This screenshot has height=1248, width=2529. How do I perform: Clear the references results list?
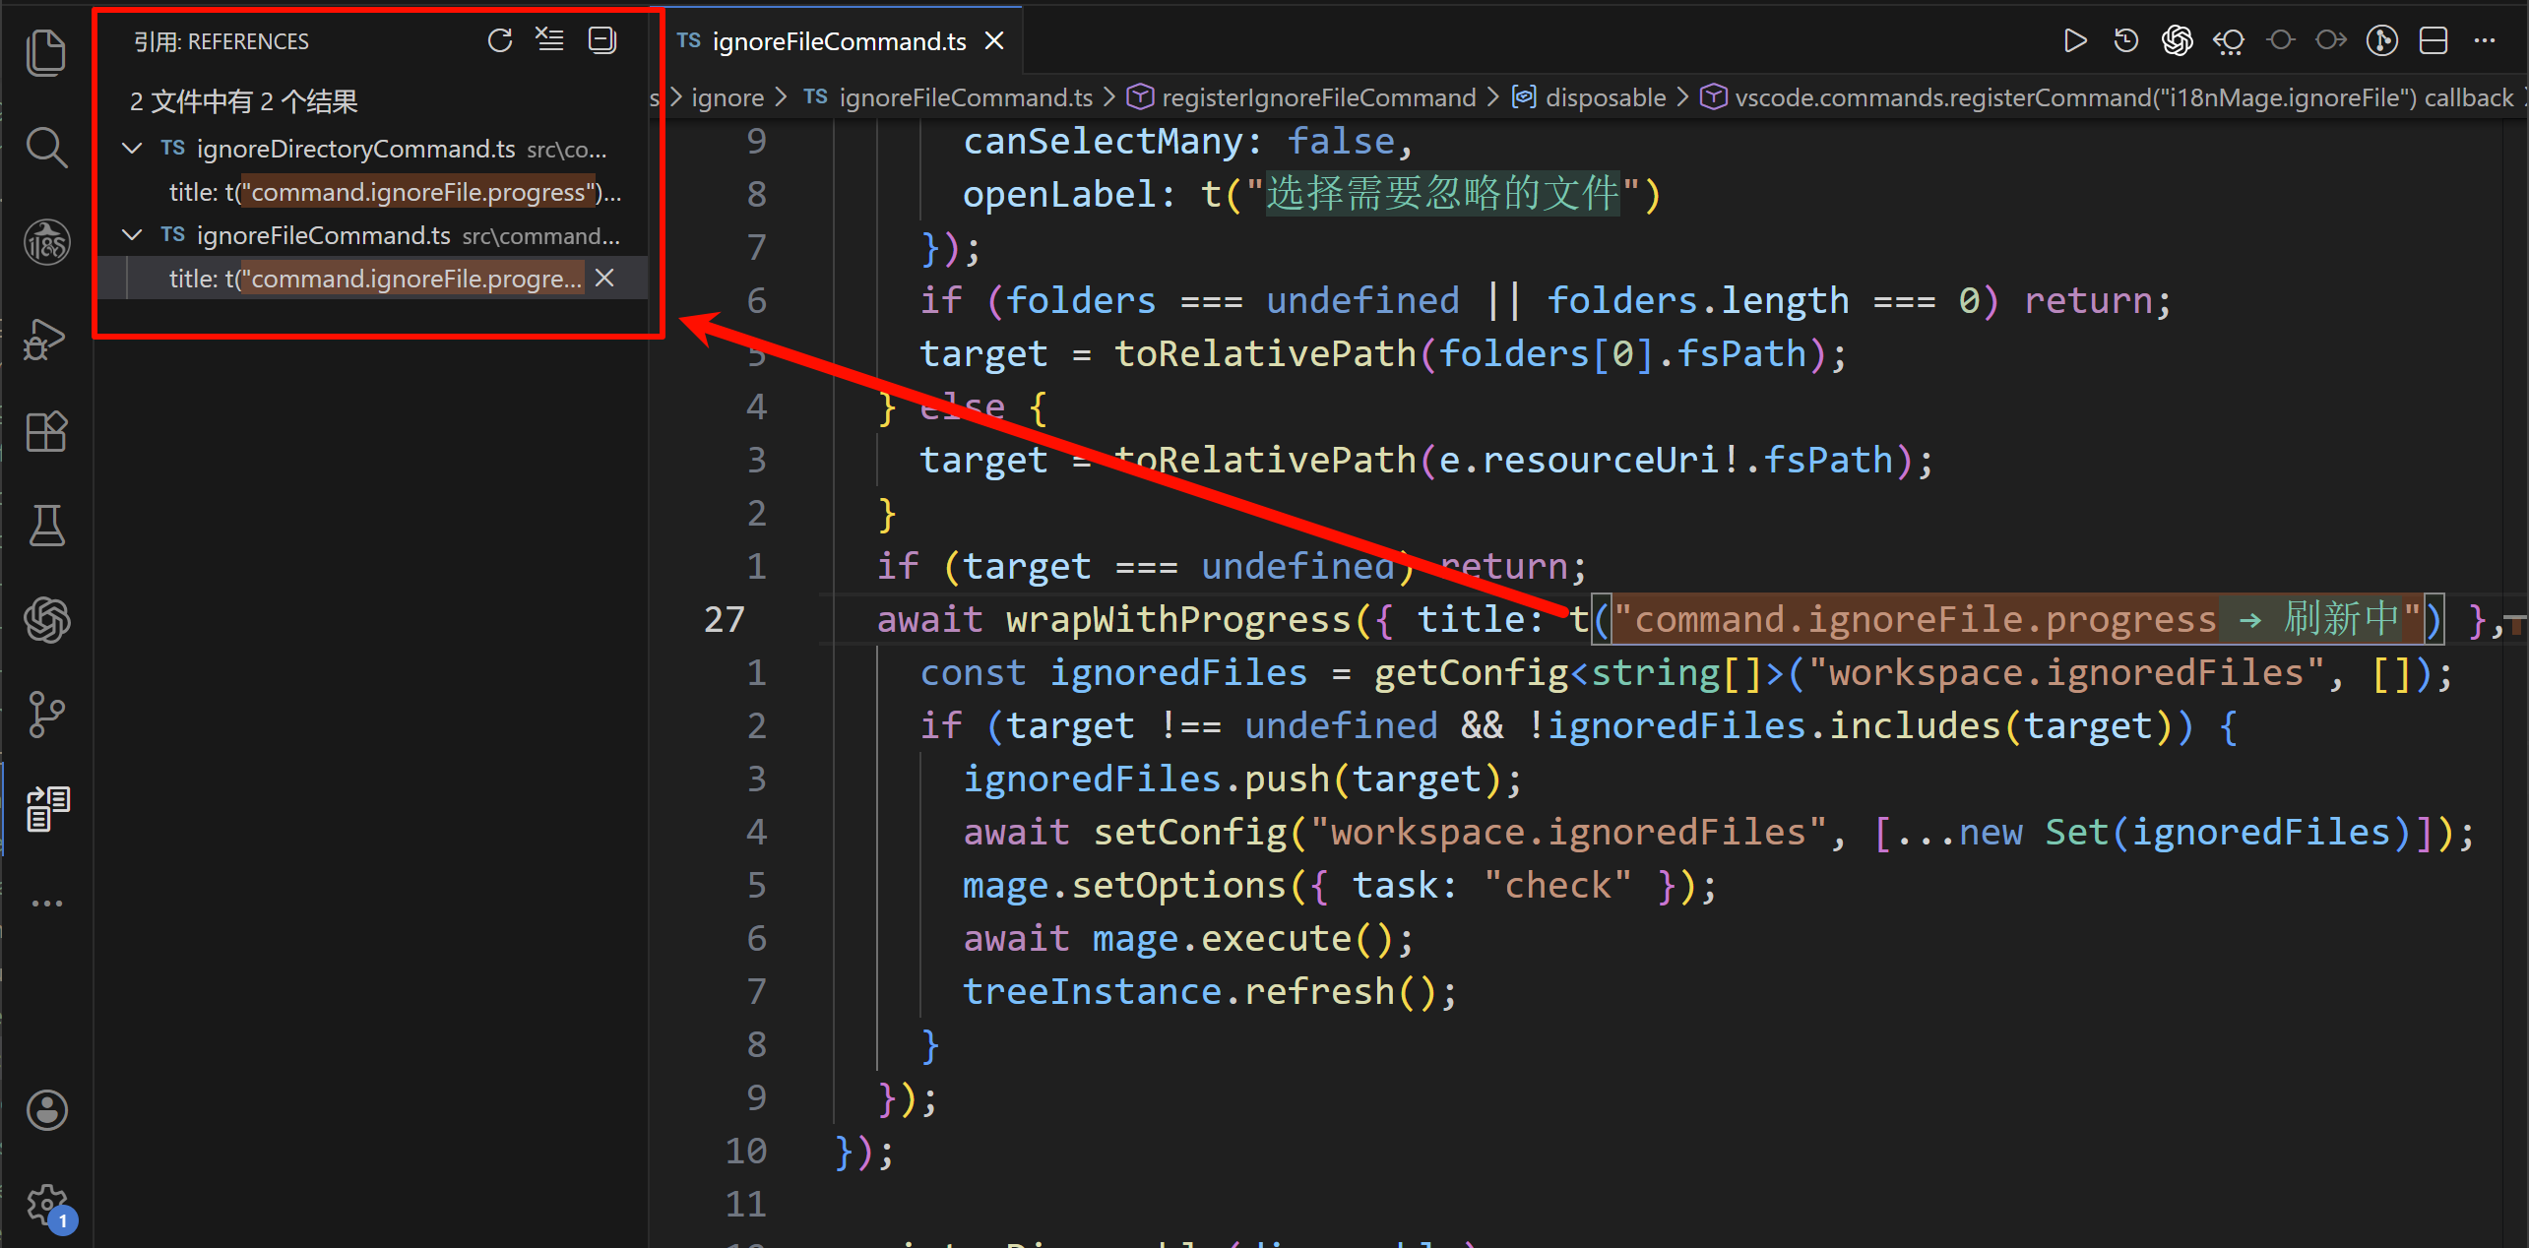[x=550, y=40]
